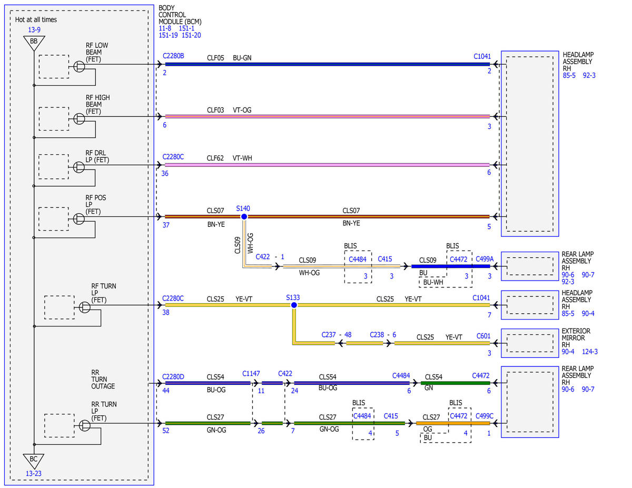Open connector C2280D link
The image size is (632, 488).
point(173,376)
